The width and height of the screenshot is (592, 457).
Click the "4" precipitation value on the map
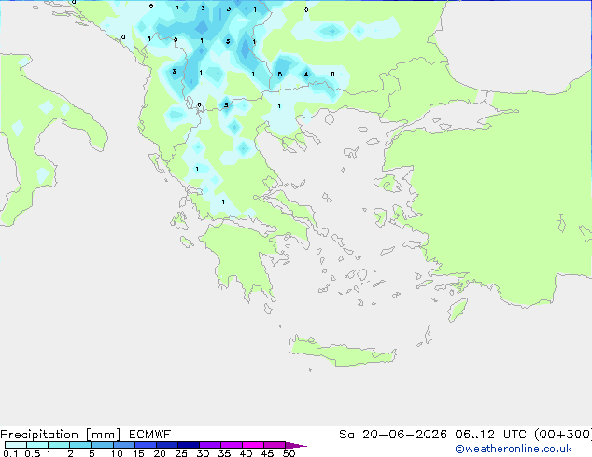pyautogui.click(x=306, y=75)
